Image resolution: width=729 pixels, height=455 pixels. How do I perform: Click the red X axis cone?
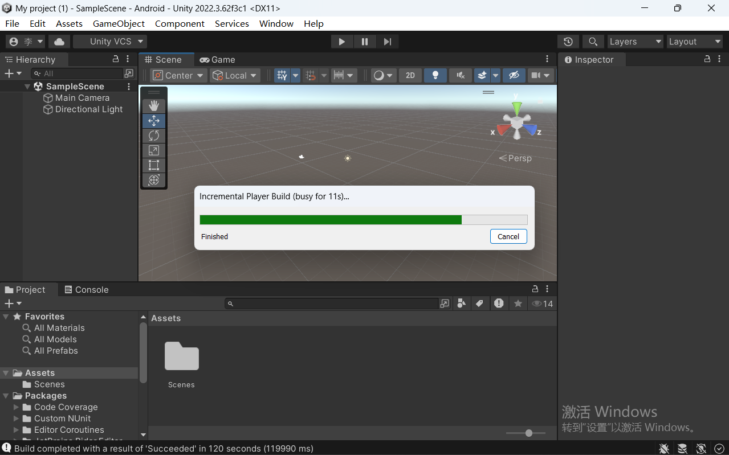click(x=503, y=130)
